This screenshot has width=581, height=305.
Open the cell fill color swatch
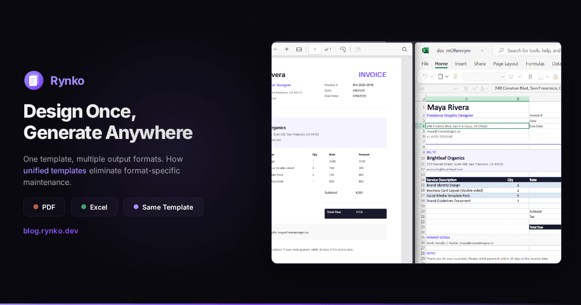tap(556, 76)
